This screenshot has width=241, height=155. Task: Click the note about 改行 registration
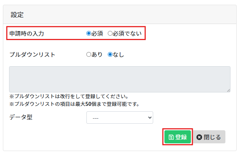coord(69,97)
